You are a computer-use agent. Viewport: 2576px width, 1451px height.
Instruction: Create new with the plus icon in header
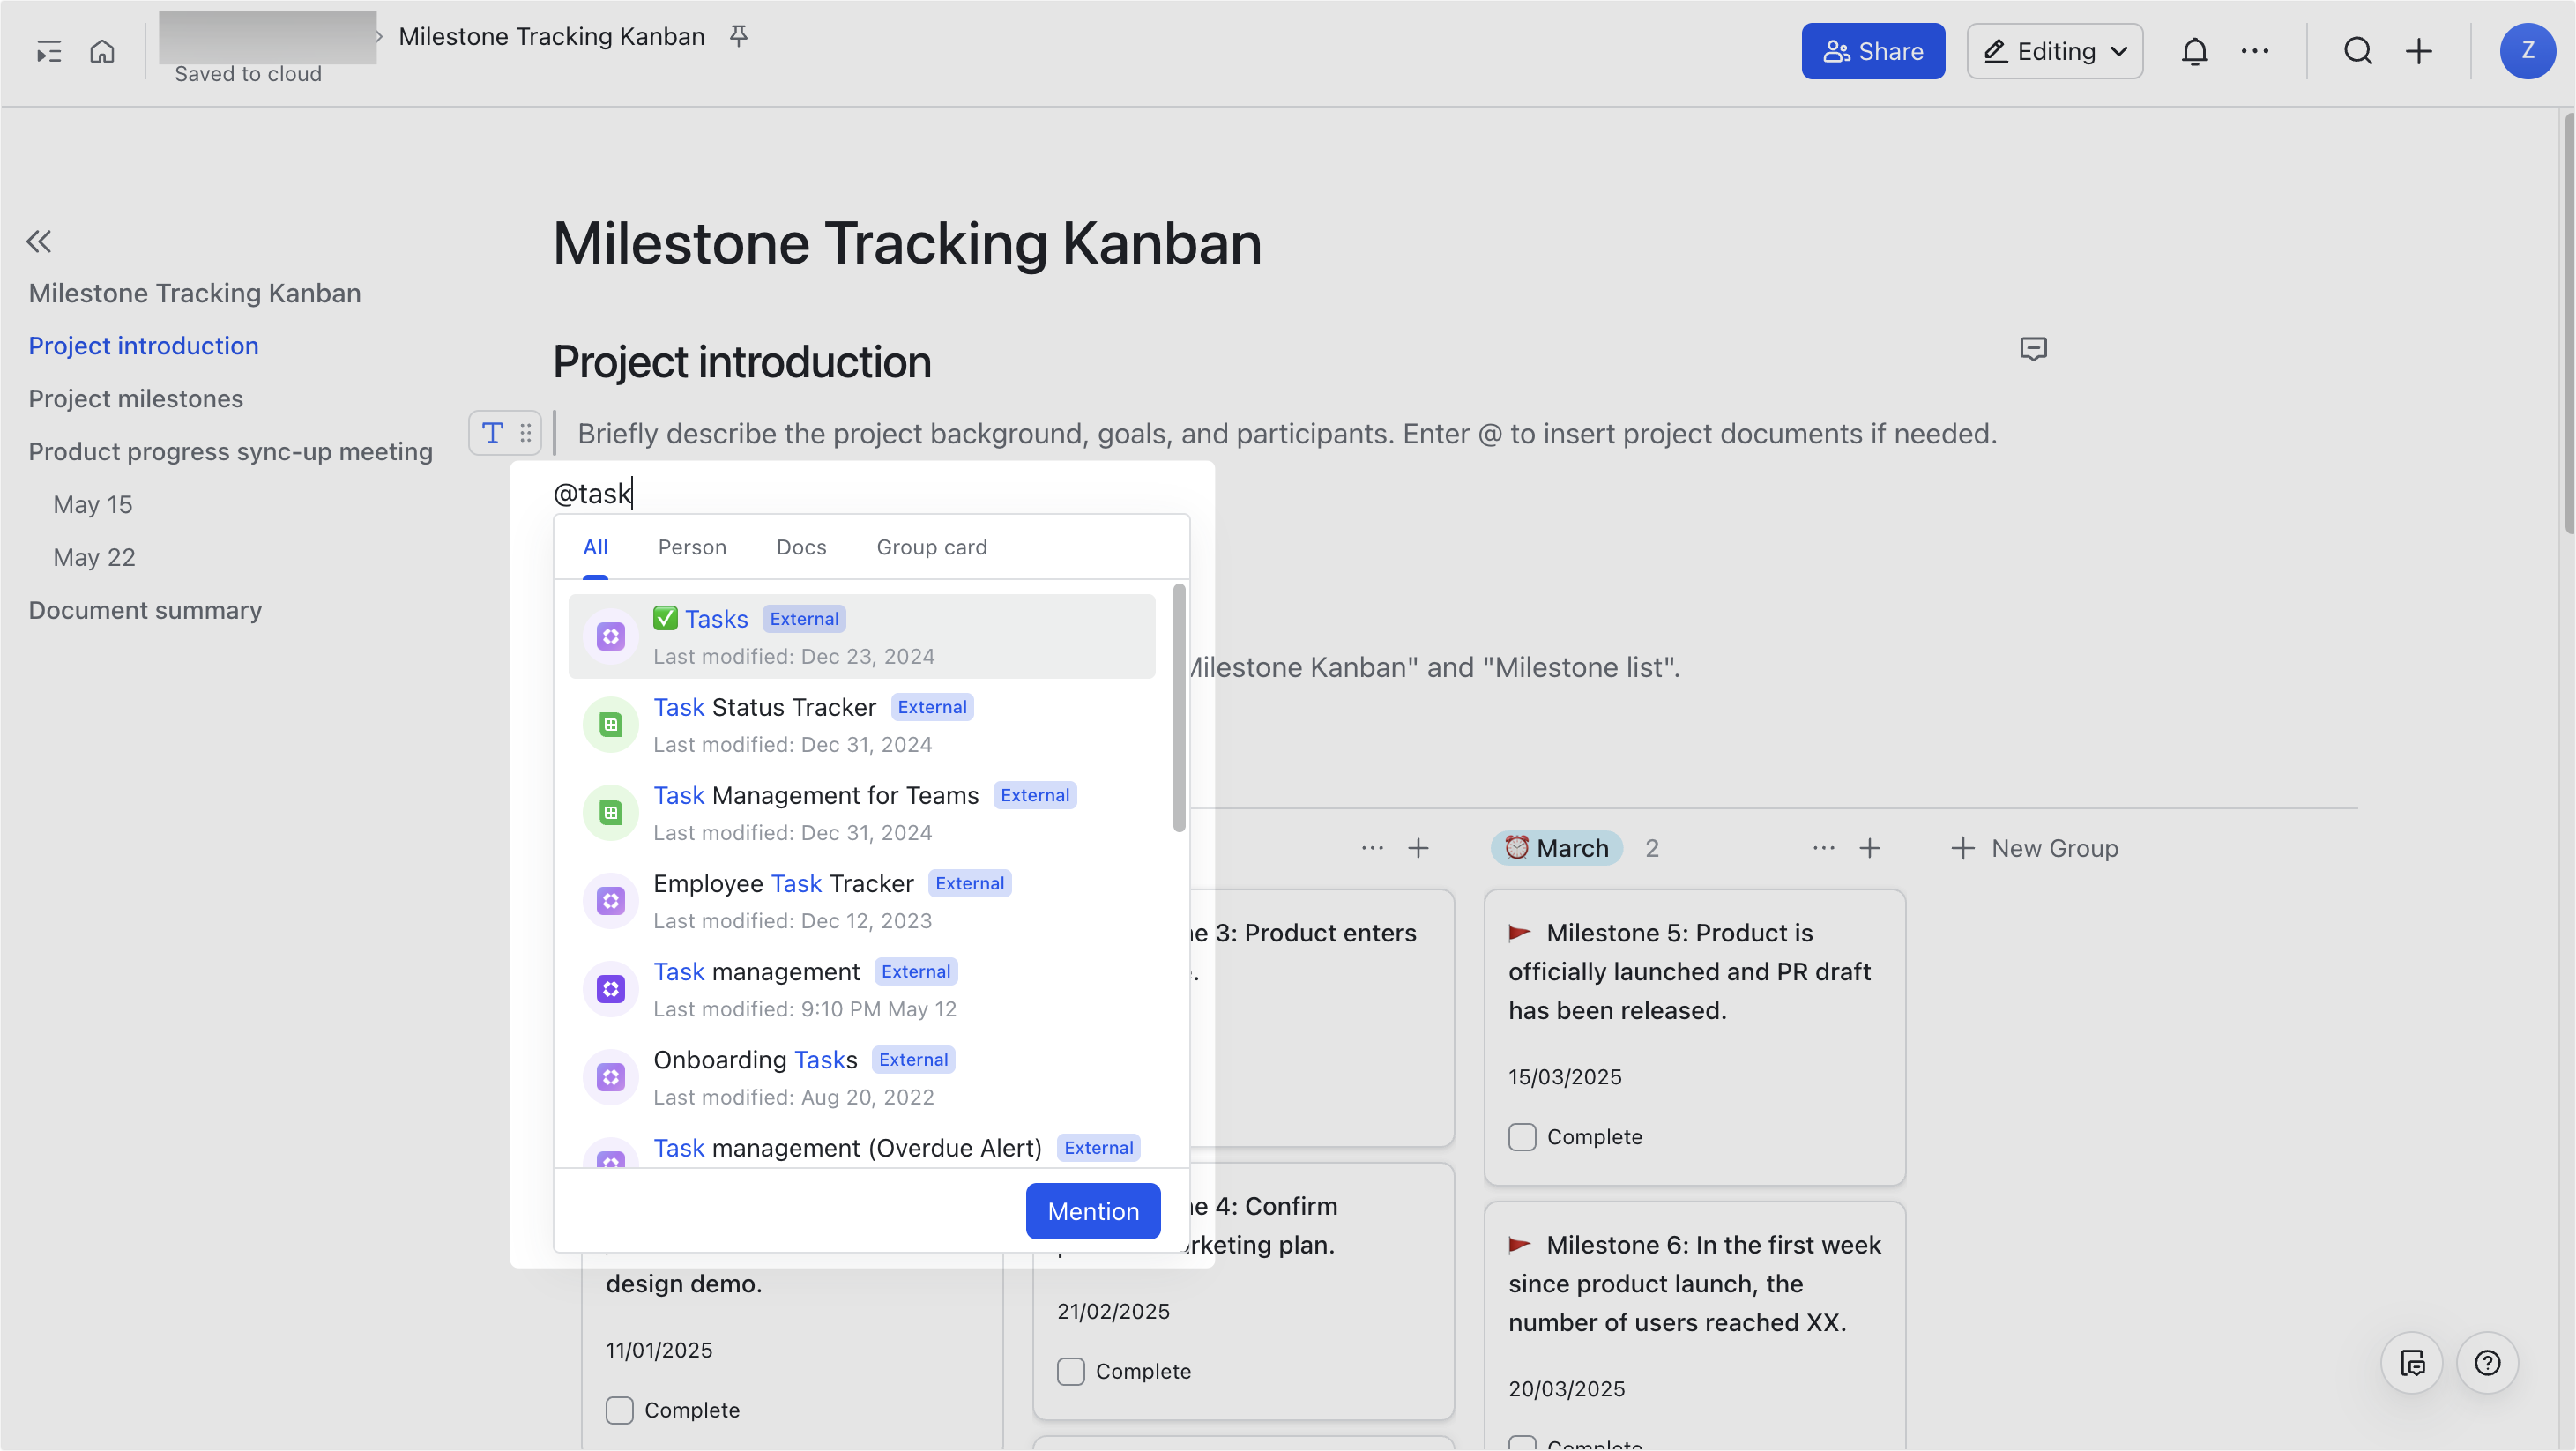point(2419,51)
